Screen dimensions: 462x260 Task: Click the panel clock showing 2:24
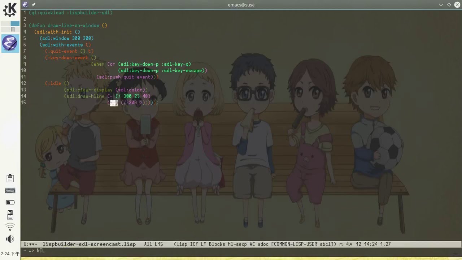(10, 254)
